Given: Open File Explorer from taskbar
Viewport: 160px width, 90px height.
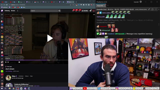Looking at the screenshot, I should 9,88.
